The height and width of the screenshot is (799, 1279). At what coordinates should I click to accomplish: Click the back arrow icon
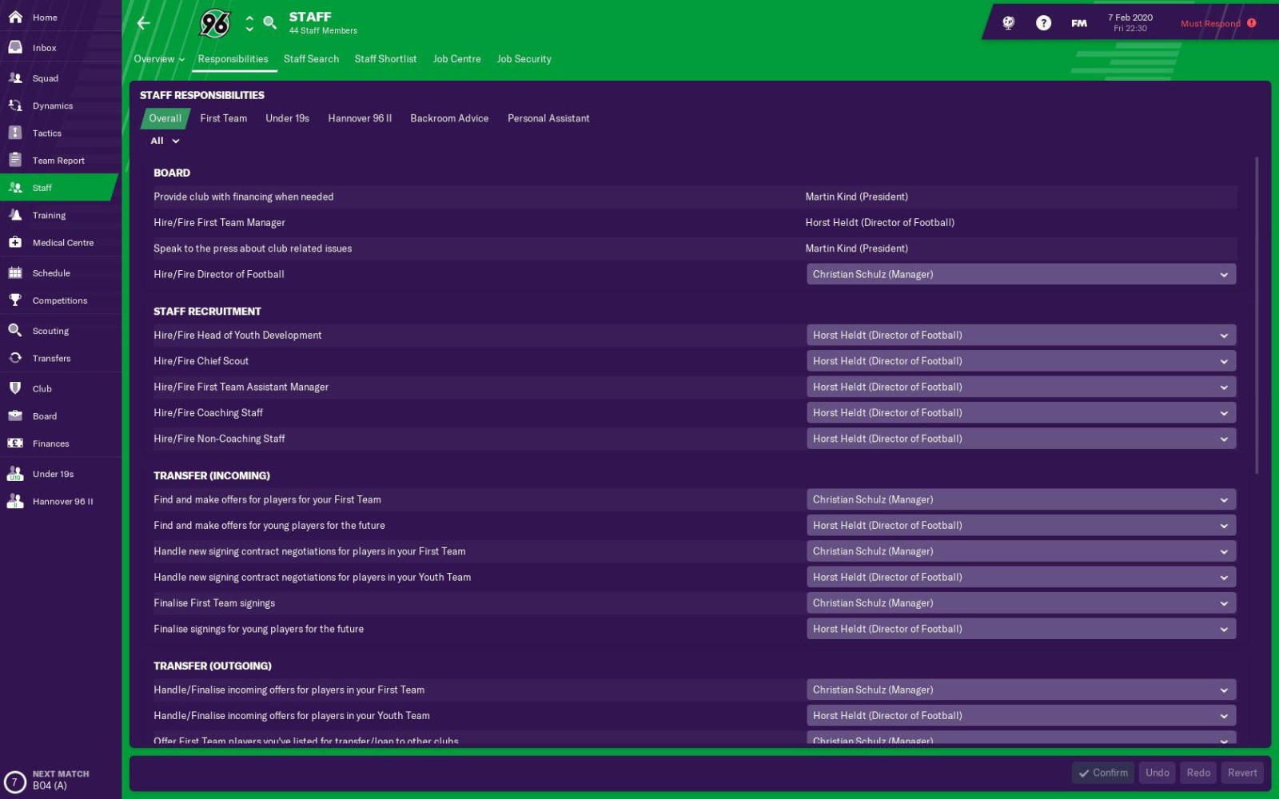tap(144, 23)
